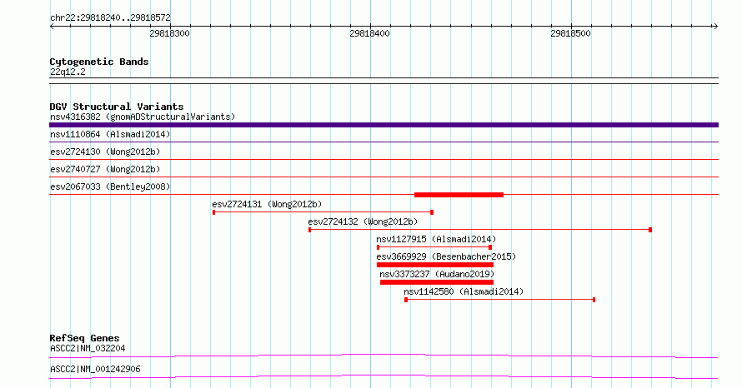Screen dimensions: 742x388
Task: Click the ruler tick label 29818300
Action: pos(169,33)
